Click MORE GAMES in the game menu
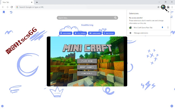Image resolution: width=175 pixels, height=109 pixels. pyautogui.click(x=87, y=67)
